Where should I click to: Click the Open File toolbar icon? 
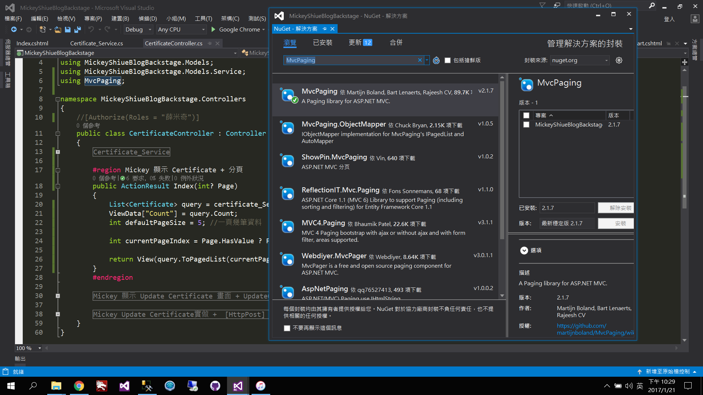58,29
